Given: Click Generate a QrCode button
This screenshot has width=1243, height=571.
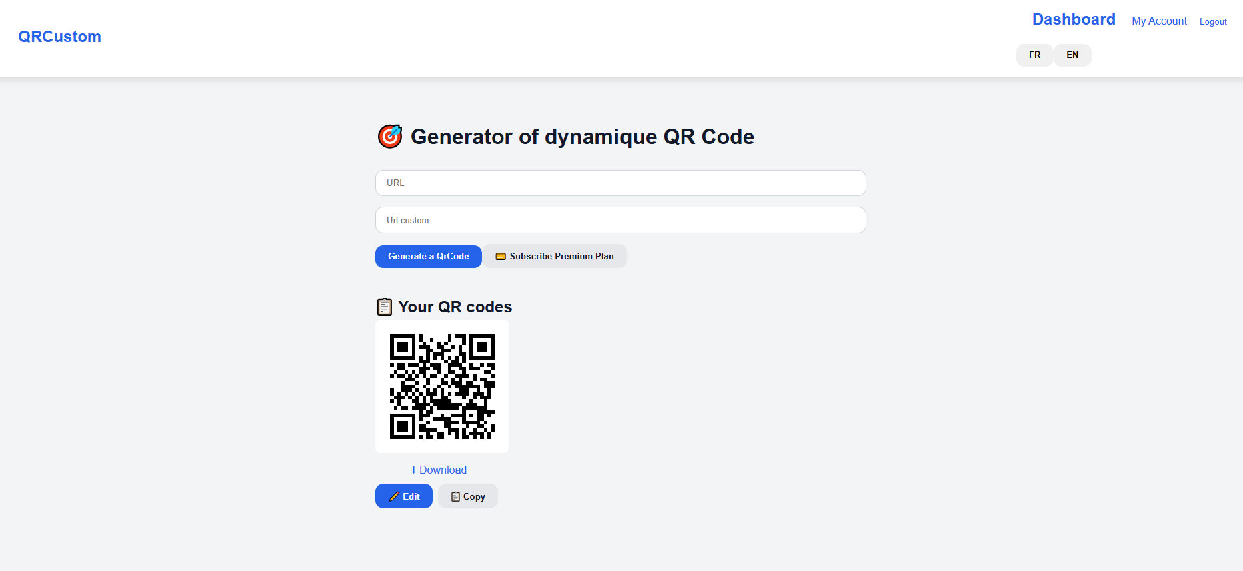Looking at the screenshot, I should (428, 257).
